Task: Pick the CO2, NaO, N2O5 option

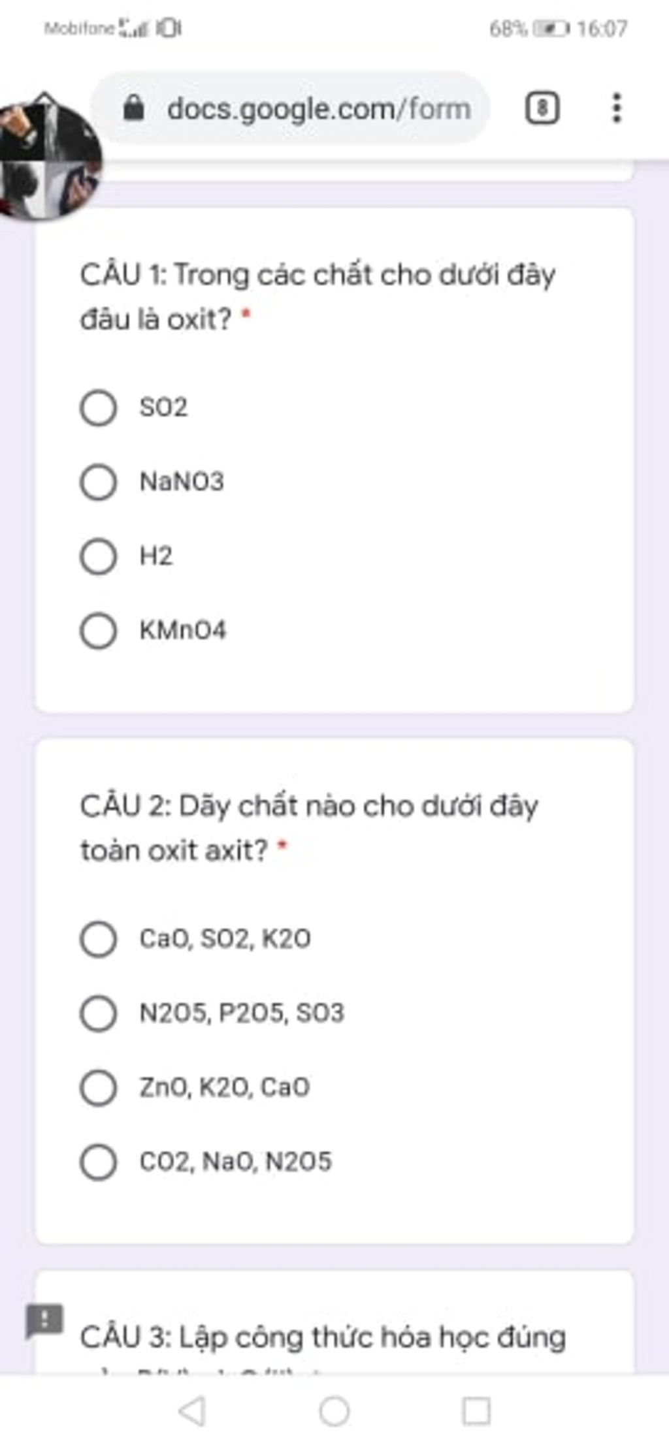Action: click(99, 1162)
